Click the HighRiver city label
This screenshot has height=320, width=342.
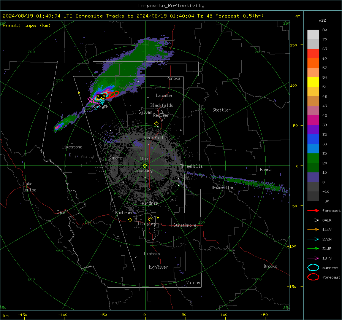158,267
